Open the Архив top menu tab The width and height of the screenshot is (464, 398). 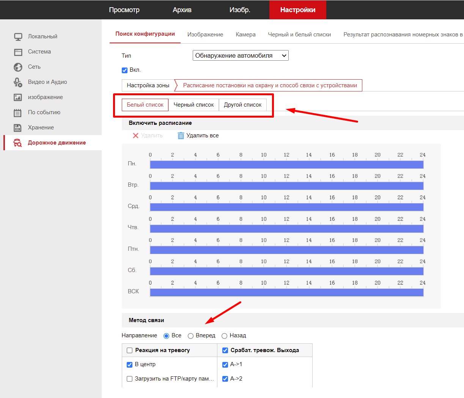pos(182,10)
